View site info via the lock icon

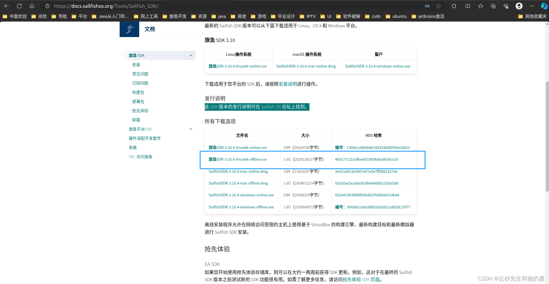[x=47, y=6]
